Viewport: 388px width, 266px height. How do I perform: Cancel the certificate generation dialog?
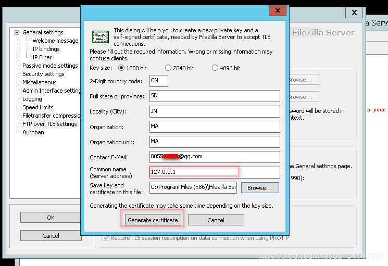click(216, 220)
